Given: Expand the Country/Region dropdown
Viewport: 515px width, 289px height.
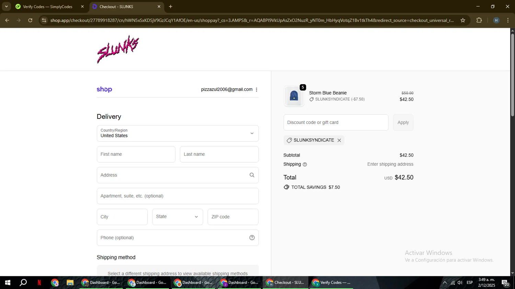Looking at the screenshot, I should click(x=178, y=133).
